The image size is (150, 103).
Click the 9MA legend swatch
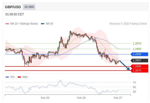tap(19, 77)
